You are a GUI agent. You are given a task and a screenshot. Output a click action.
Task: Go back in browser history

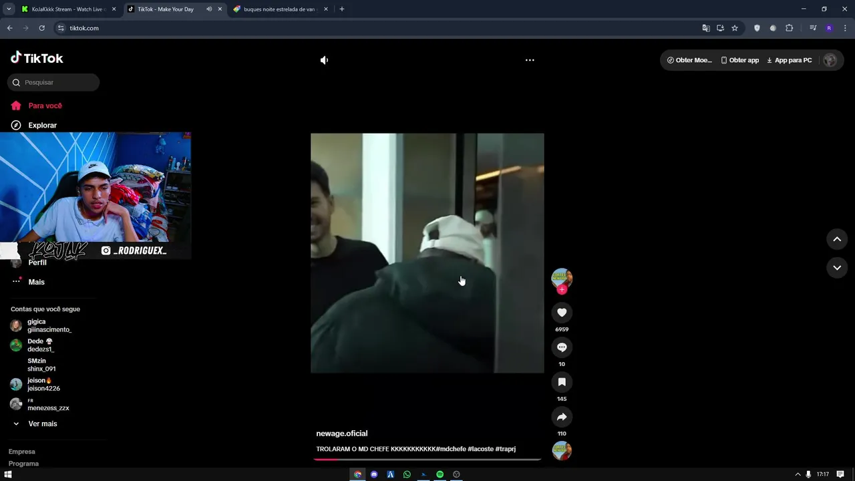click(x=9, y=28)
